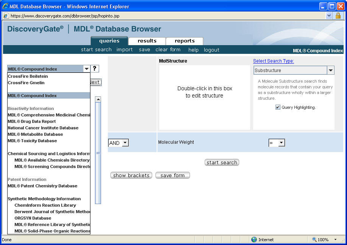Image resolution: width=347 pixels, height=245 pixels.
Task: Click the database list scrollbar handle
Action: (x=98, y=153)
